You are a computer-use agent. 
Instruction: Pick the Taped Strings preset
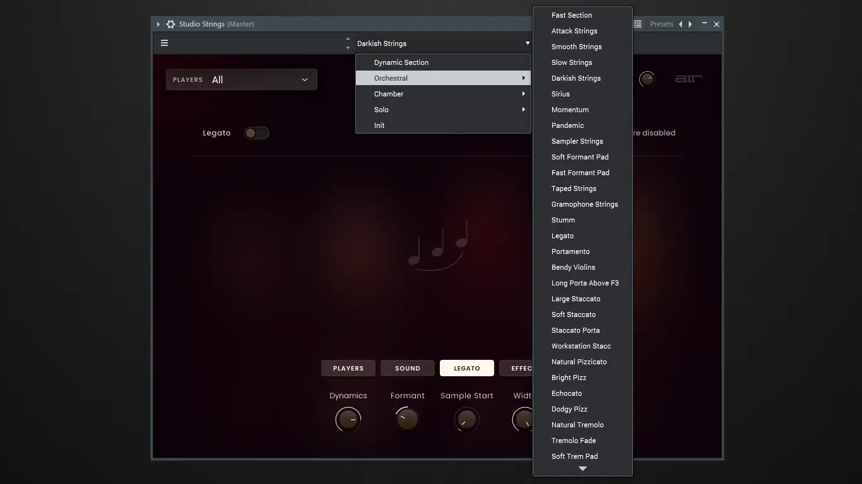point(582,188)
